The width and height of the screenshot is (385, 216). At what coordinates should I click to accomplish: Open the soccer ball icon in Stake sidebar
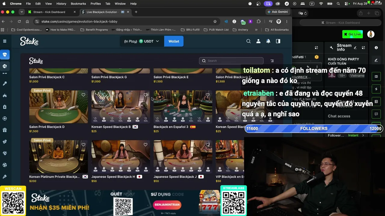tap(5, 165)
